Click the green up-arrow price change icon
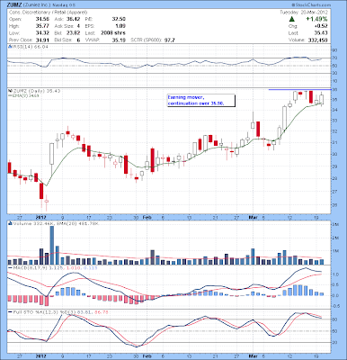Image resolution: width=347 pixels, height=360 pixels. [x=291, y=19]
